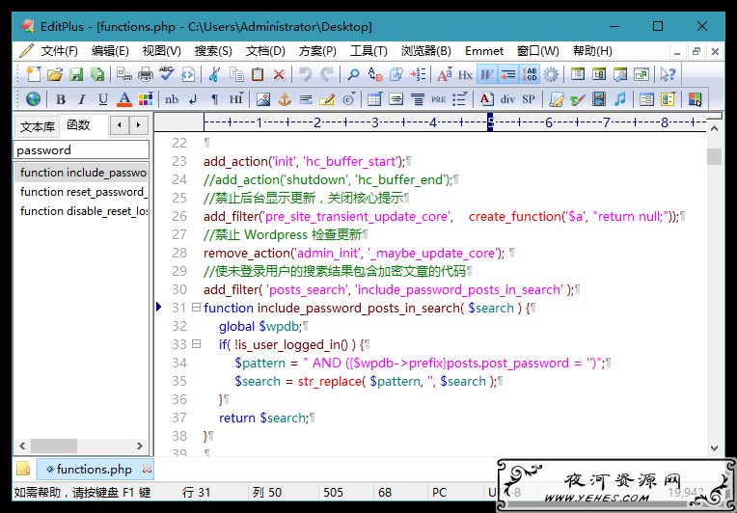Click the context help pointer icon
The height and width of the screenshot is (513, 737).
[x=668, y=74]
